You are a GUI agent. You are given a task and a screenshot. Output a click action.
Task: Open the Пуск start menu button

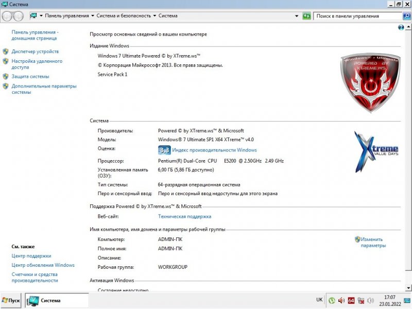[x=11, y=300]
